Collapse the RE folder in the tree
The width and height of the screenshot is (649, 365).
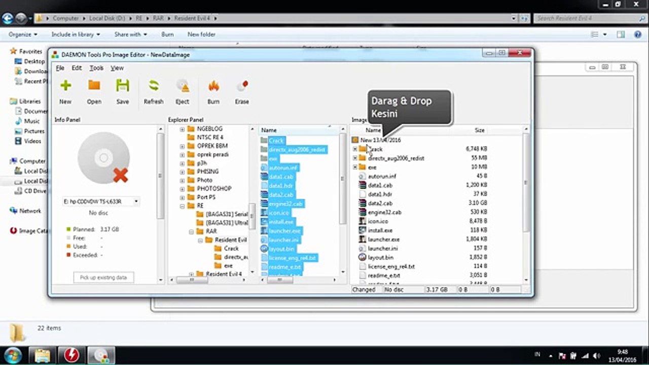click(182, 206)
